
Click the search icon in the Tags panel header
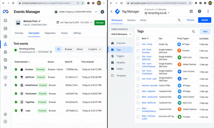[x=194, y=32]
